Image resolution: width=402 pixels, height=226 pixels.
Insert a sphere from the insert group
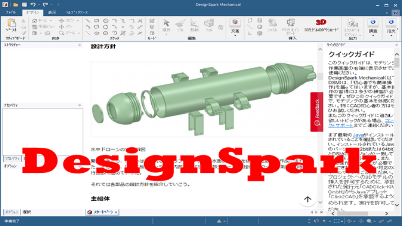260,27
